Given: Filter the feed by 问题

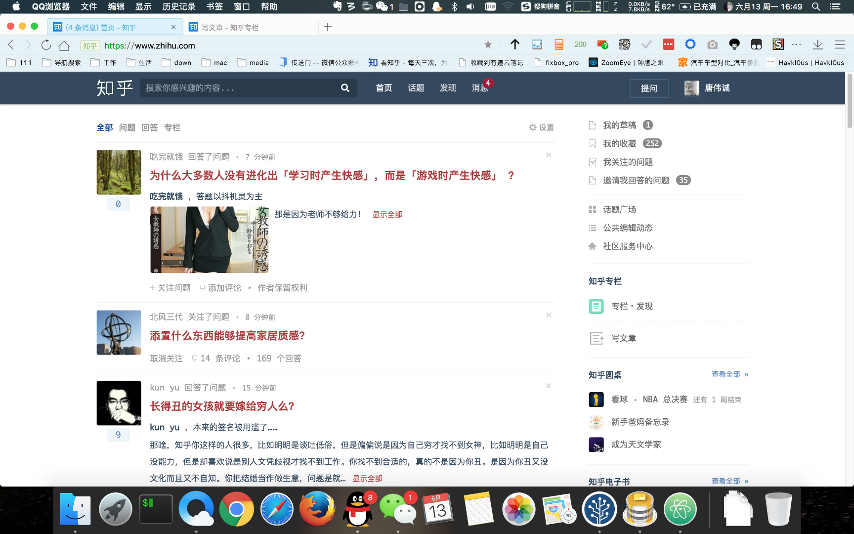Looking at the screenshot, I should tap(127, 128).
